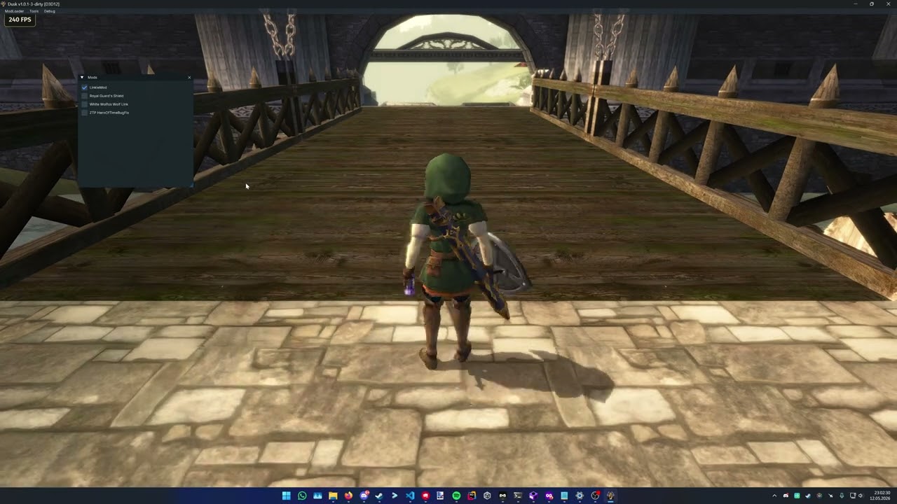Click the Steam tray icon
The width and height of the screenshot is (897, 504).
[x=808, y=496]
